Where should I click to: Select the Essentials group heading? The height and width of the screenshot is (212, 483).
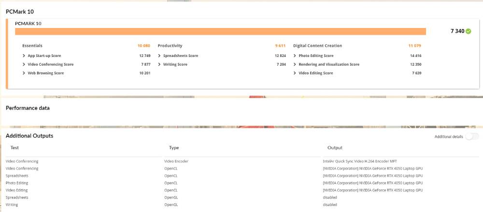(x=32, y=46)
